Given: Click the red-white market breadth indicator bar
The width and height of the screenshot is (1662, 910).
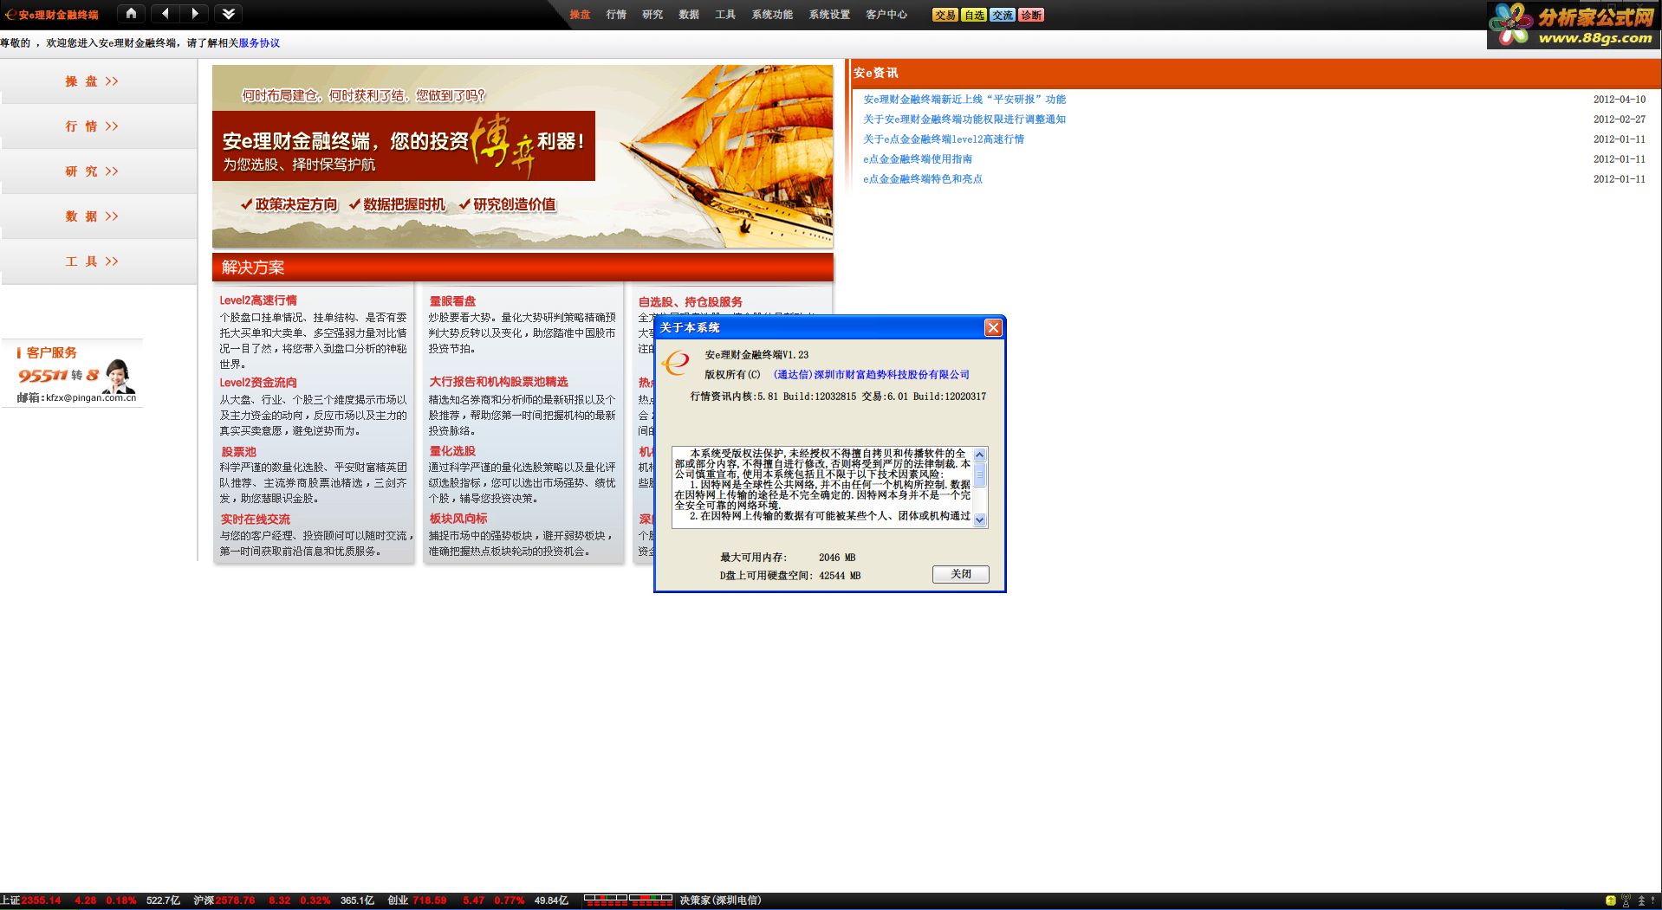Looking at the screenshot, I should tap(628, 900).
